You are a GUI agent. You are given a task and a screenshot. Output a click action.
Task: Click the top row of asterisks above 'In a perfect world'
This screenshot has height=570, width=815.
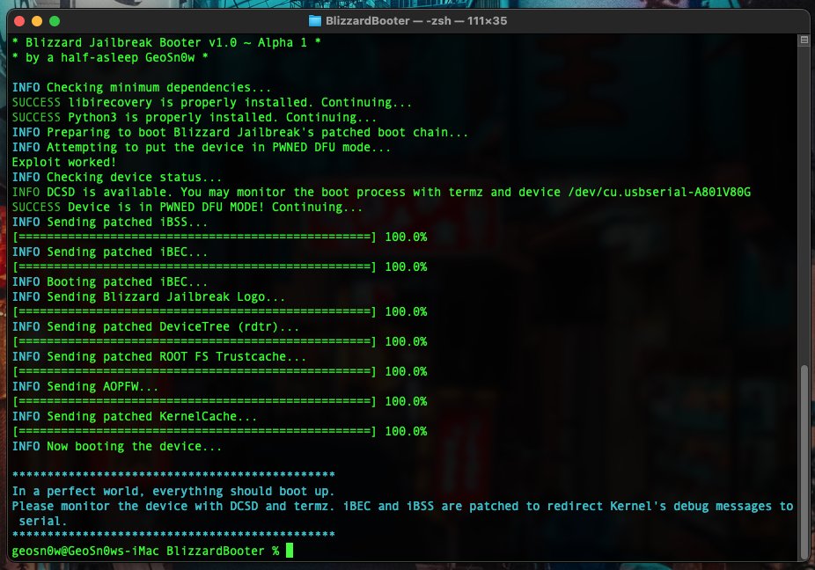[173, 475]
